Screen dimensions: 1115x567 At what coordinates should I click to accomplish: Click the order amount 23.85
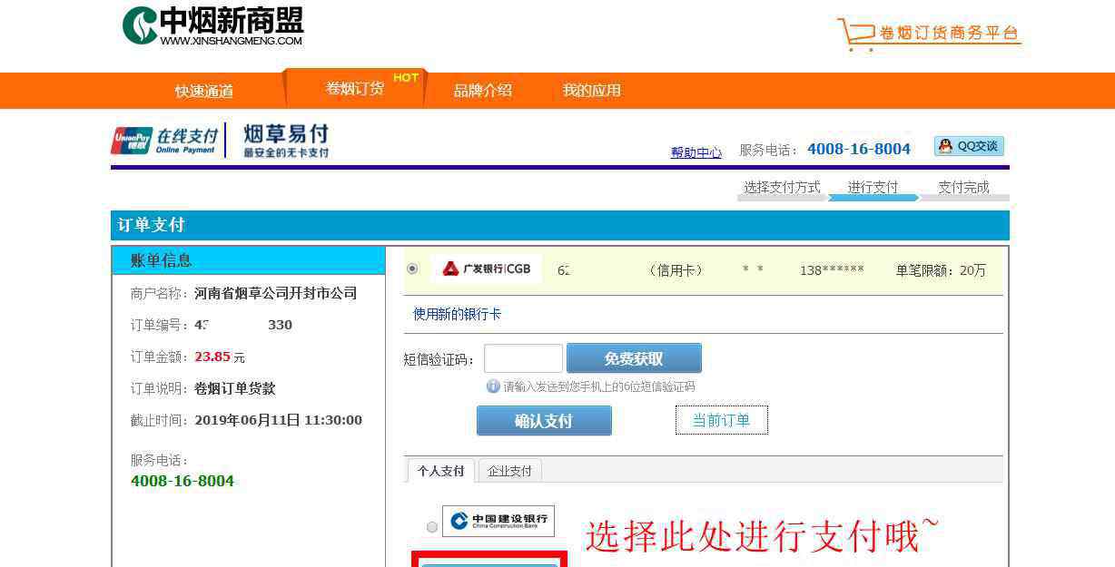tap(213, 357)
